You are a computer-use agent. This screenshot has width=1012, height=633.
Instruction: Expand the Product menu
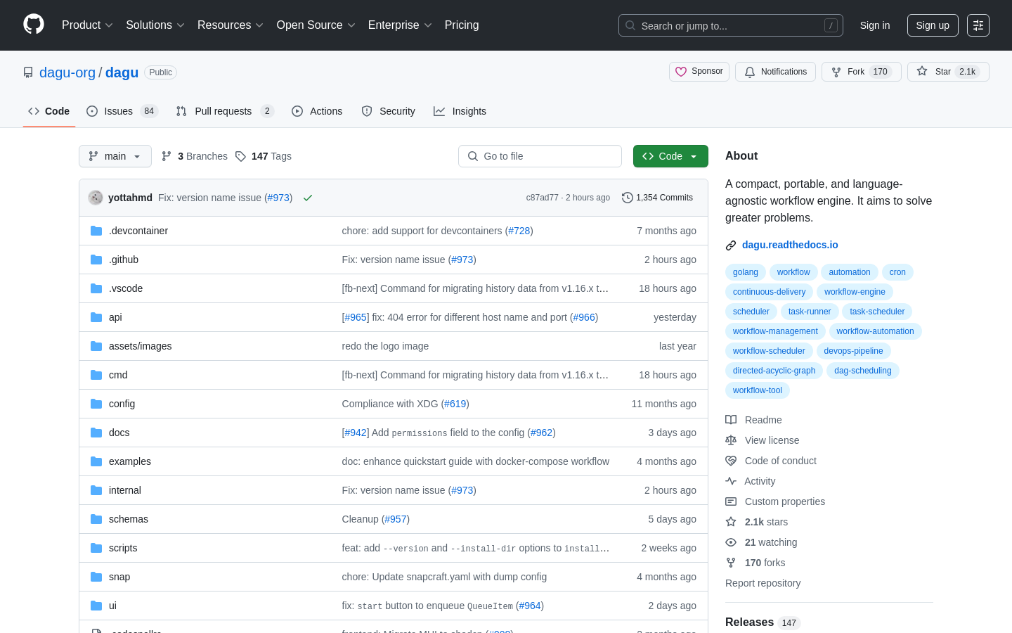[87, 25]
